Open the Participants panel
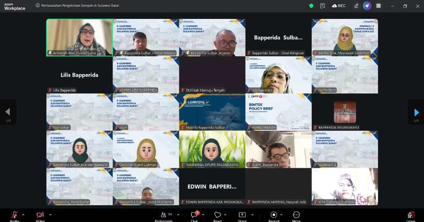The width and height of the screenshot is (424, 222). (163, 216)
